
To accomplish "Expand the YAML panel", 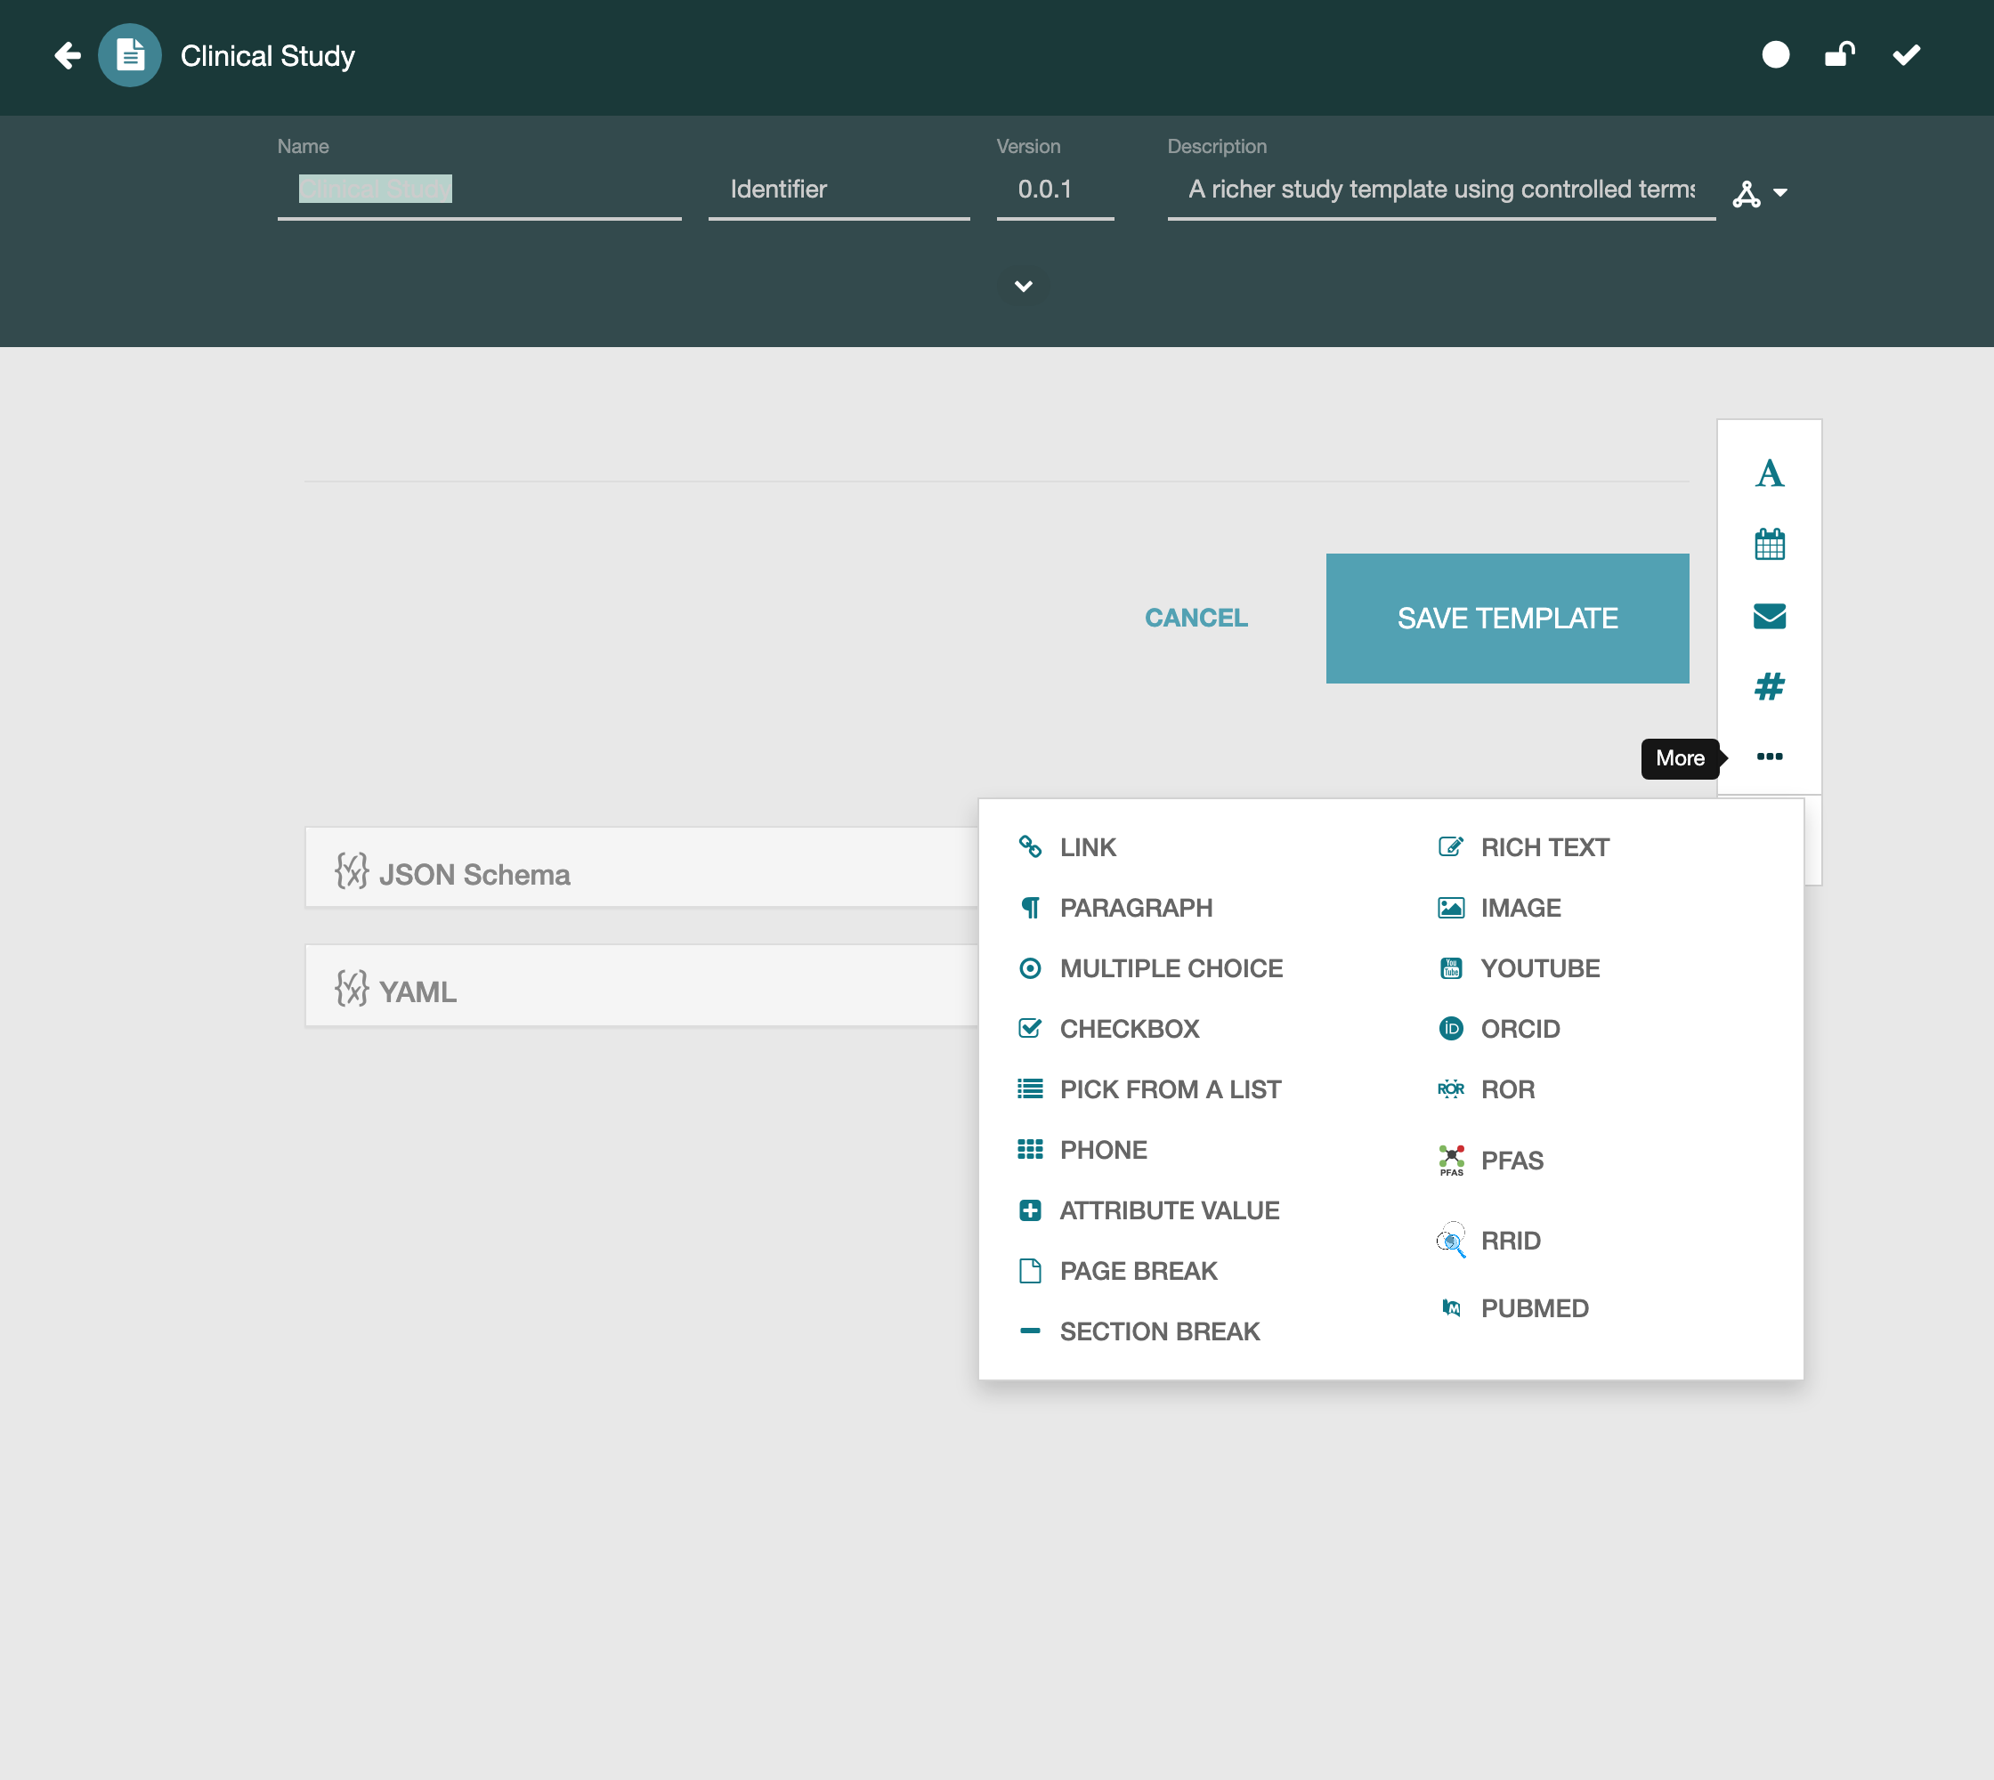I will (x=642, y=985).
